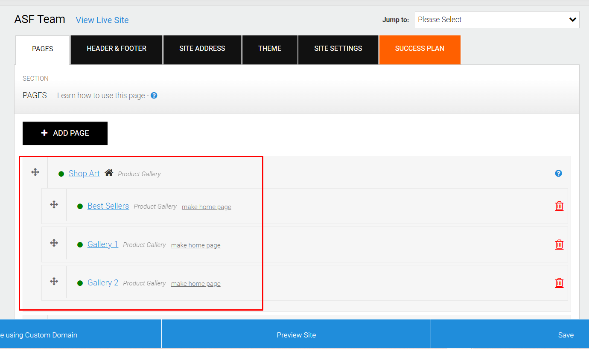
Task: Click the green status dot beside Best Sellers
Action: coord(80,206)
